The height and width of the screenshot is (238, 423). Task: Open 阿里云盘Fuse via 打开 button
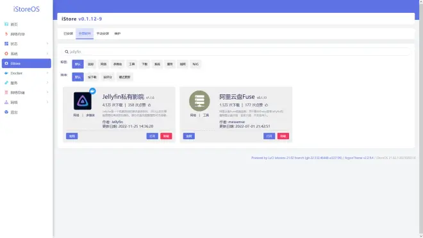269,136
